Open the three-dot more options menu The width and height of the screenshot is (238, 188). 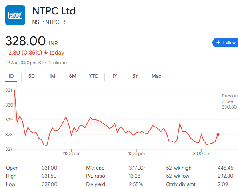point(65,22)
